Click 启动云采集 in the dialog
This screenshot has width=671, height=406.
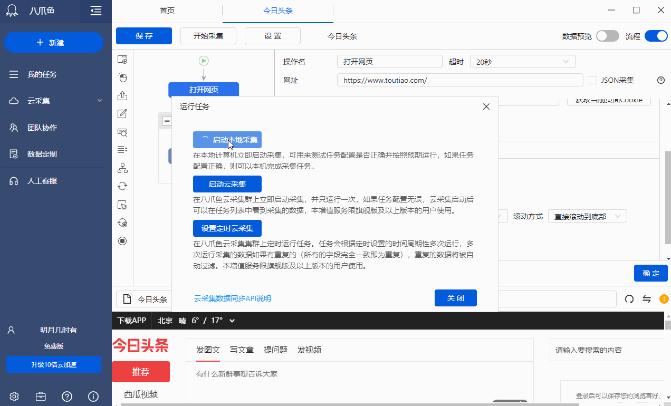click(227, 184)
